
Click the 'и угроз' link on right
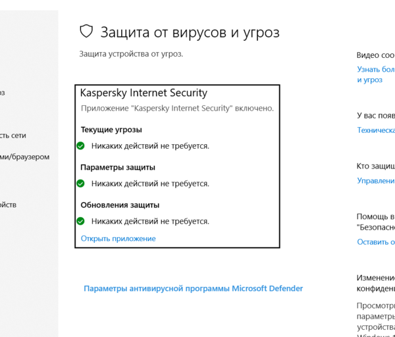(x=370, y=80)
